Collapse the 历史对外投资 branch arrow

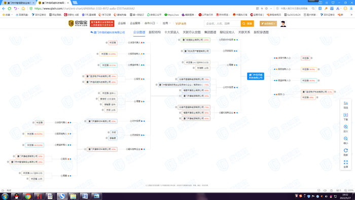(237, 40)
